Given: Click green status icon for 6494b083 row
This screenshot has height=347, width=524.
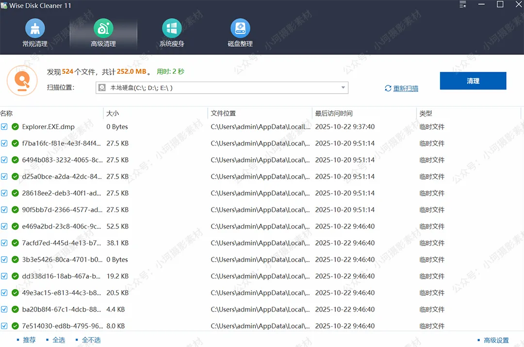Looking at the screenshot, I should coord(15,160).
